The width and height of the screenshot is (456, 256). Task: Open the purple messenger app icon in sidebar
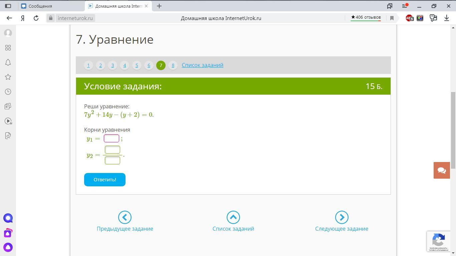coord(8,233)
